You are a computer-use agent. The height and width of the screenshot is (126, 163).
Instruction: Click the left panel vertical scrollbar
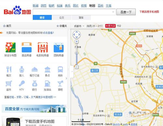68,69
